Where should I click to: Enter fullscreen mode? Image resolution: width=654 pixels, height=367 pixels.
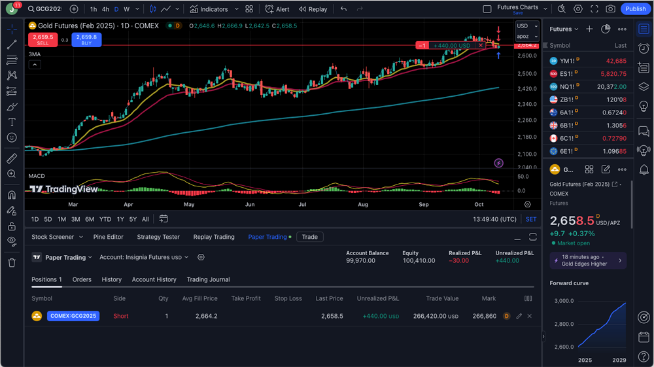point(594,9)
